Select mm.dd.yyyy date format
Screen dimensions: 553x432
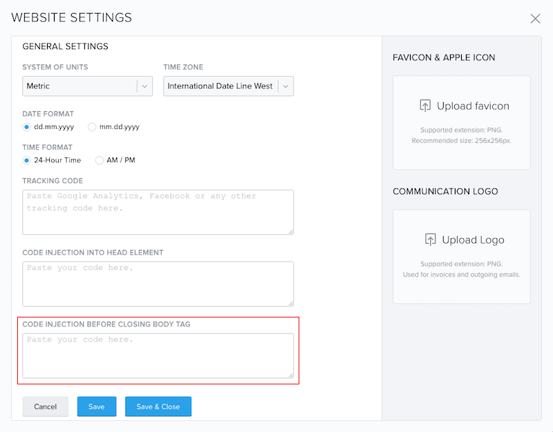92,127
